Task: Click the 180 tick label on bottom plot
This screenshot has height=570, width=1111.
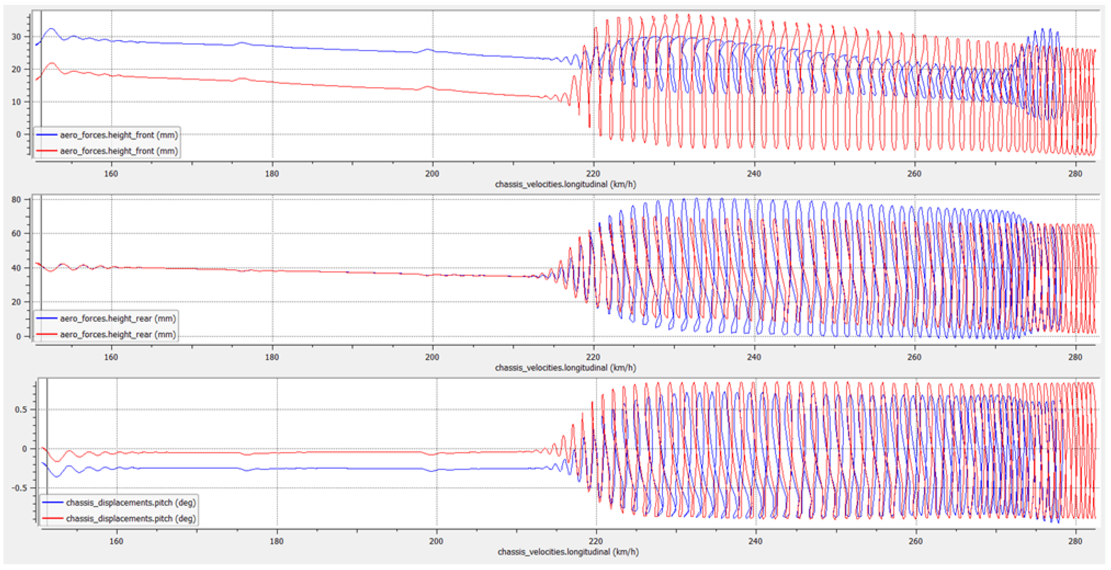Action: click(276, 541)
